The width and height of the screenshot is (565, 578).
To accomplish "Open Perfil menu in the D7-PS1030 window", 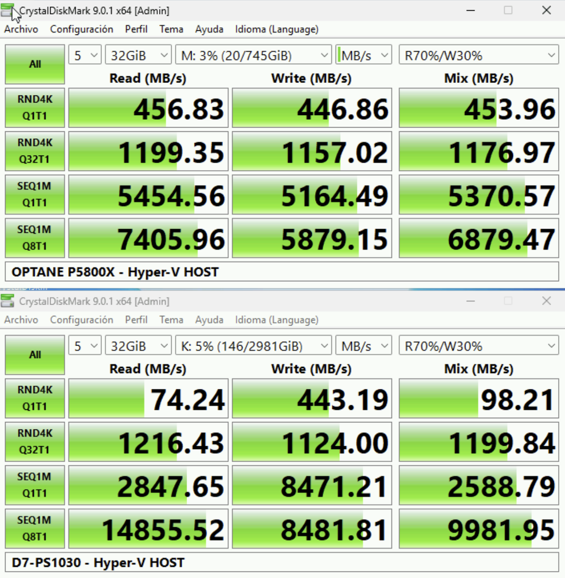I will tap(136, 319).
